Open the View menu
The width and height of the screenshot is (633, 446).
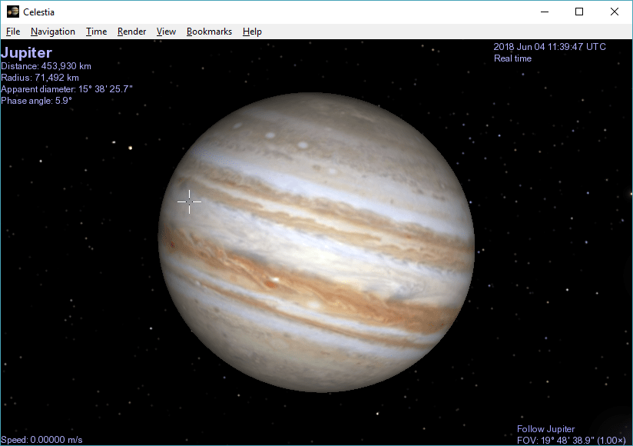pos(166,32)
